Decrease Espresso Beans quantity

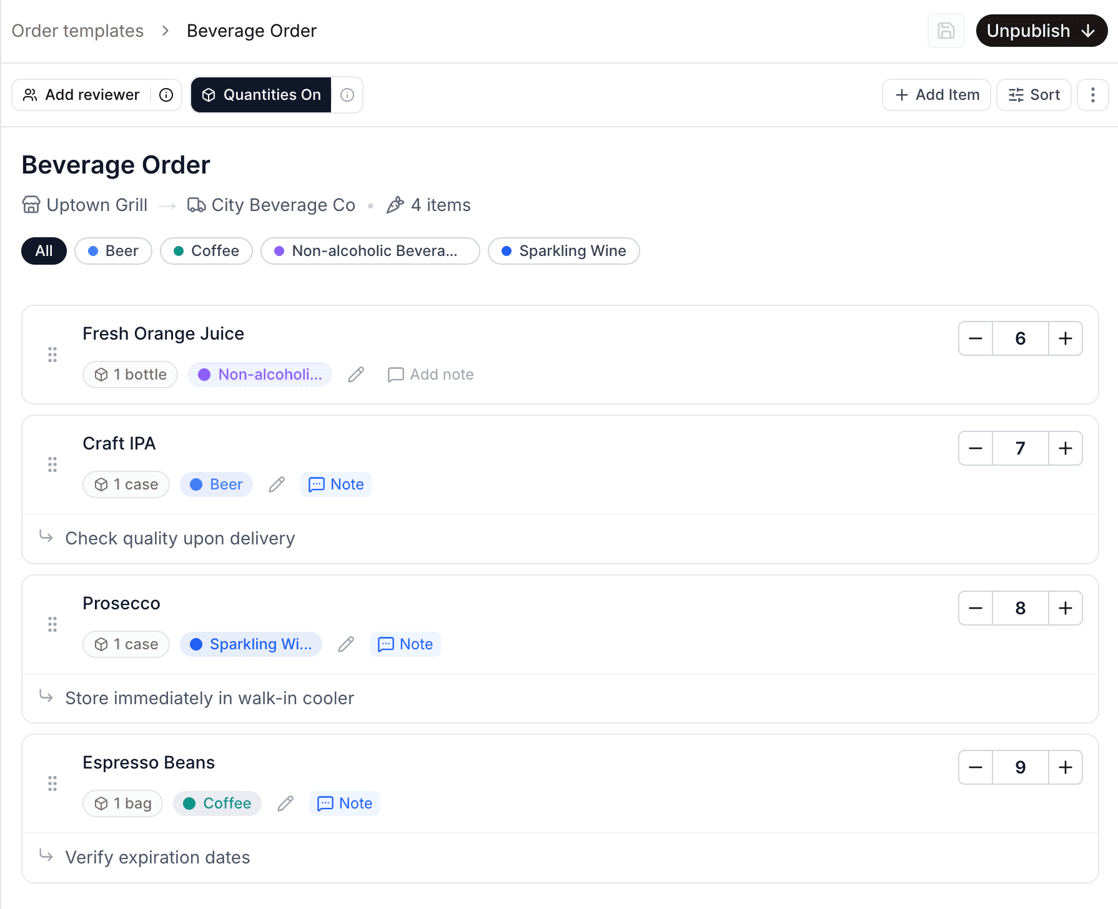pos(976,767)
